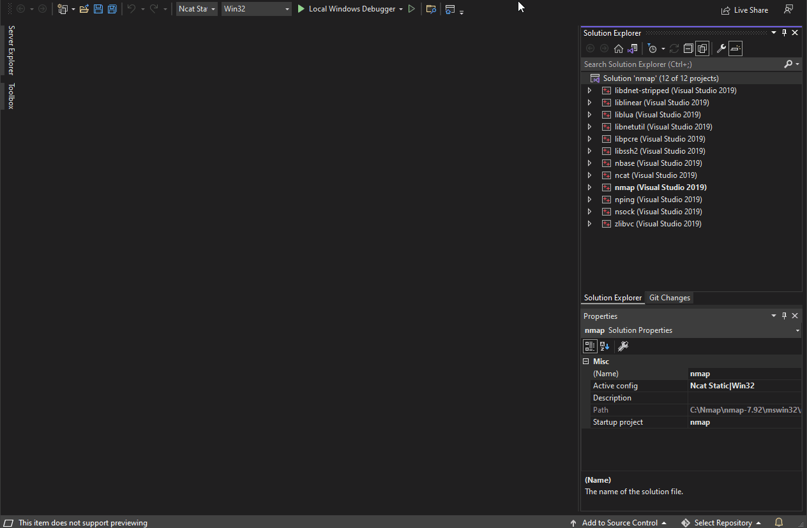Viewport: 807px width, 528px height.
Task: Switch to solution and folder views icon
Action: click(632, 48)
